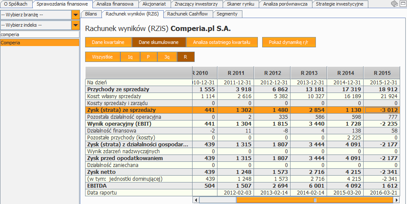Click the 2016-03-21 report date cell
407x204 pixels.
point(382,193)
